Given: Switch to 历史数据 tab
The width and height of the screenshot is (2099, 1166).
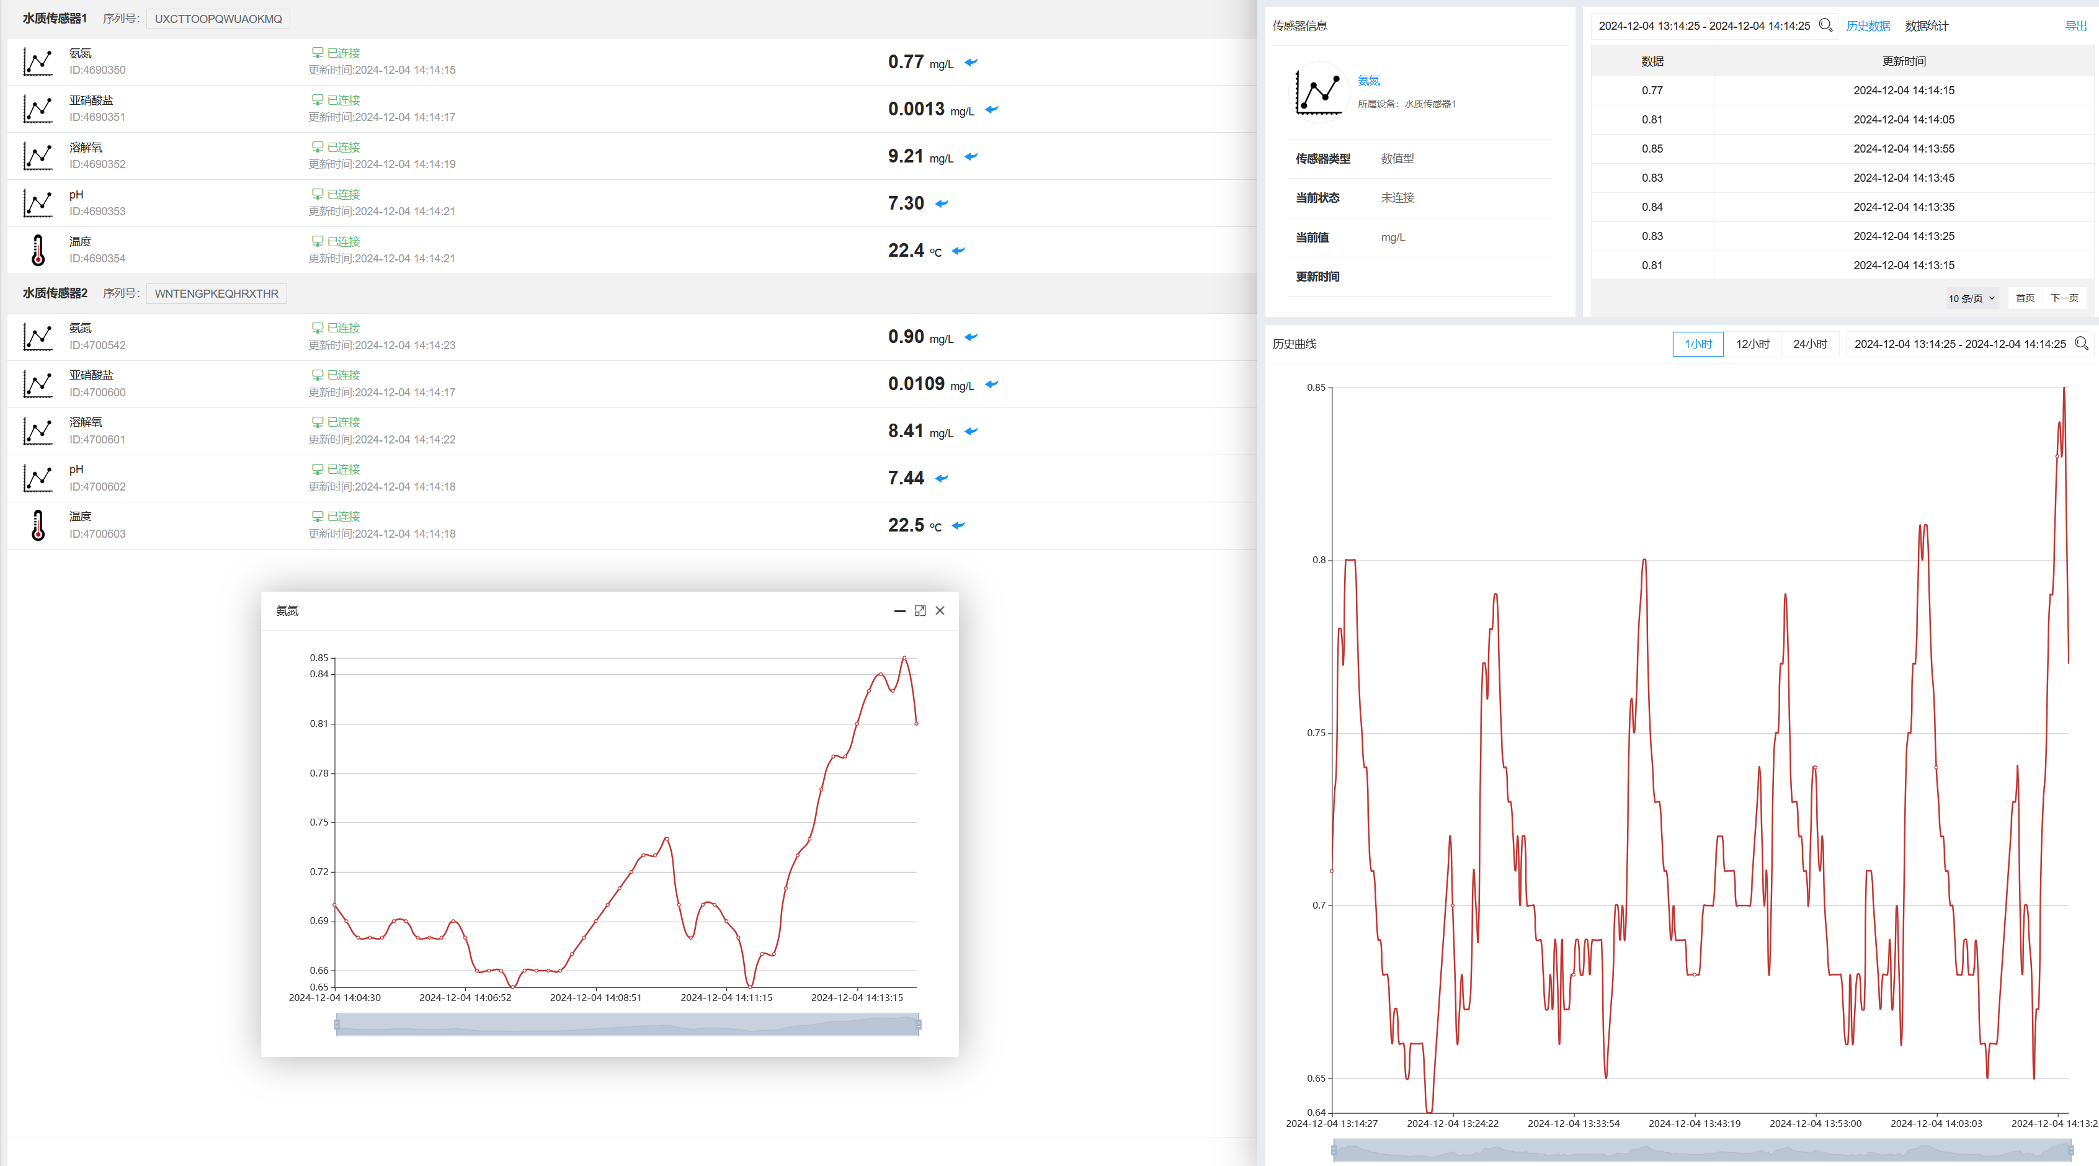Looking at the screenshot, I should (1868, 26).
